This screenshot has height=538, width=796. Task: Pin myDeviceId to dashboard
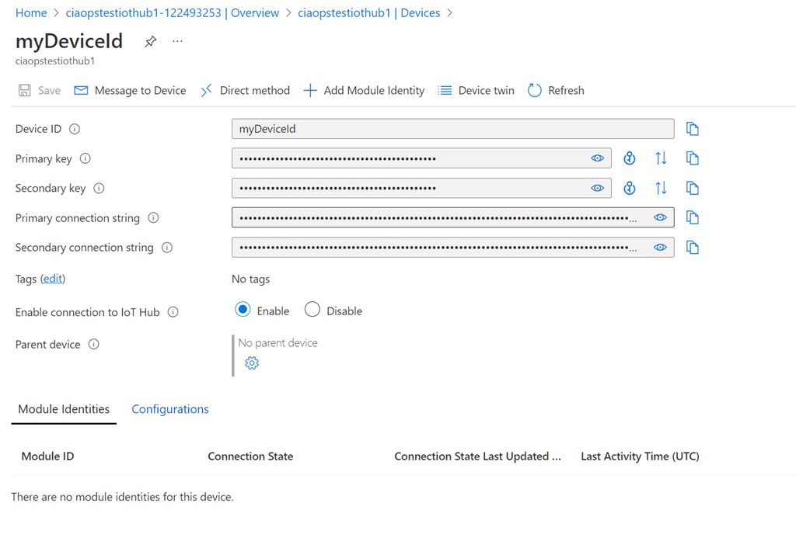[151, 41]
